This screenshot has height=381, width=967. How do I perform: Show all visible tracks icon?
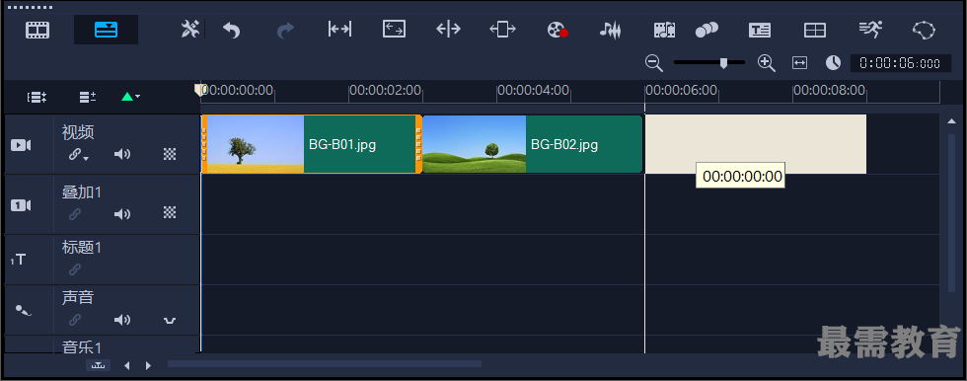pyautogui.click(x=37, y=97)
